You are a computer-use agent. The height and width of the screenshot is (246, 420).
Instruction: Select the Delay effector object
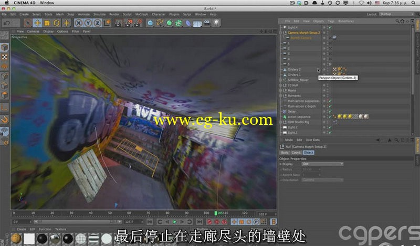point(292,111)
